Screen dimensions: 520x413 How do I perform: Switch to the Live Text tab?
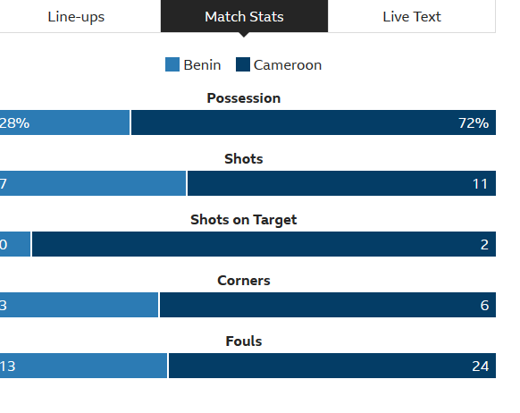(x=412, y=16)
